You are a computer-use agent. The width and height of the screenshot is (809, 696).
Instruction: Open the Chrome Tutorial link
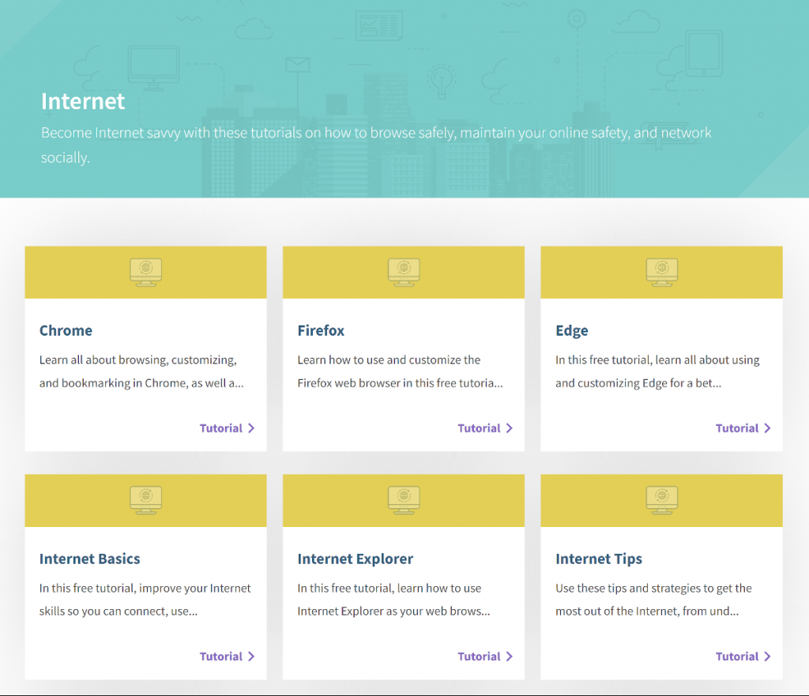pos(221,428)
